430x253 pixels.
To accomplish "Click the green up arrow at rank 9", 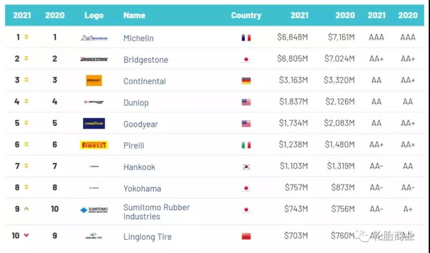I will [x=27, y=208].
